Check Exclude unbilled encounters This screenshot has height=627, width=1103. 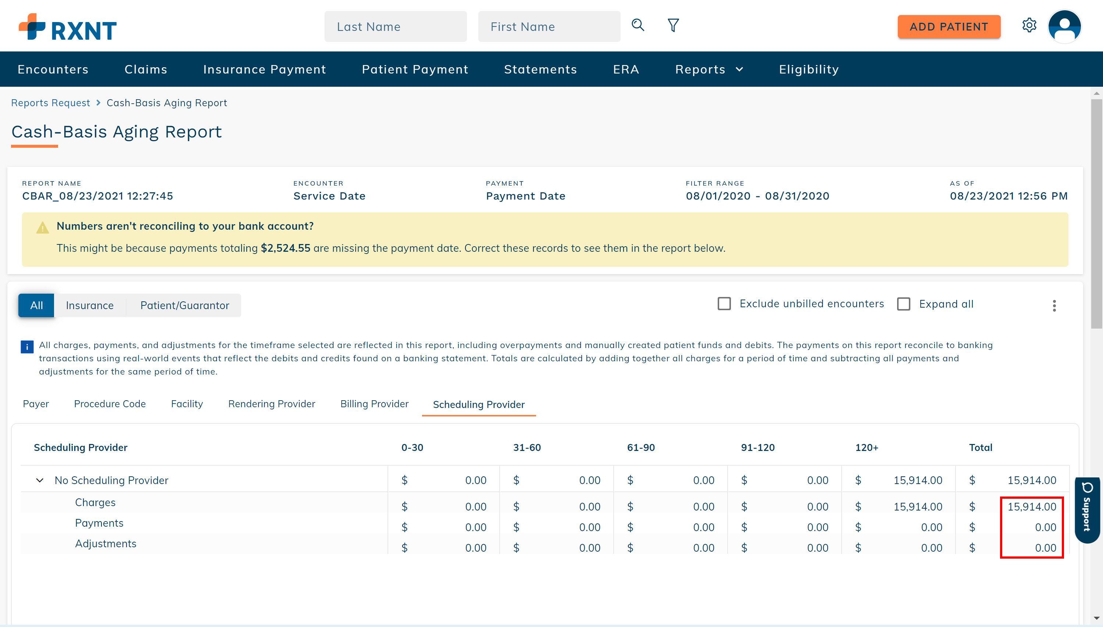tap(724, 304)
